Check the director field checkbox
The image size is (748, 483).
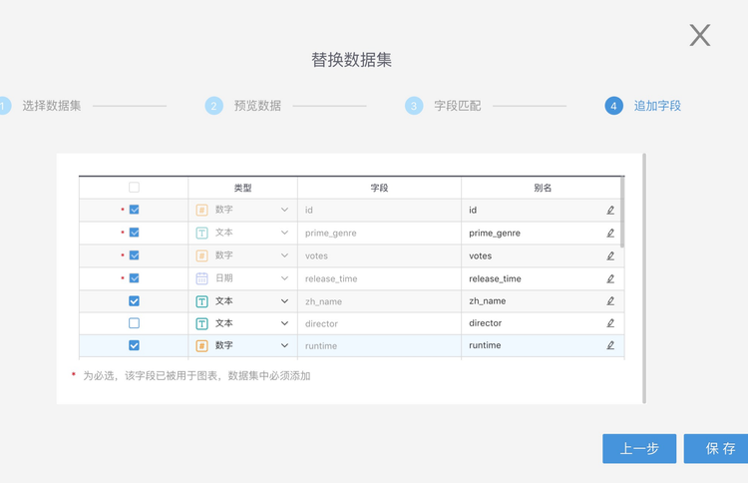click(134, 323)
